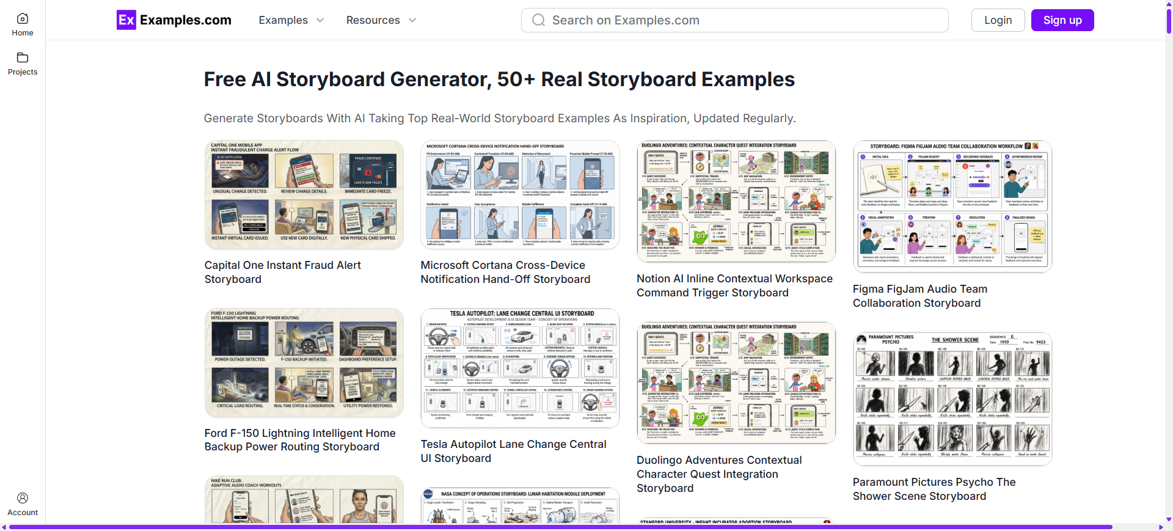Click Tesla Autopilot Lane Change Central title
The width and height of the screenshot is (1173, 531).
click(x=513, y=451)
